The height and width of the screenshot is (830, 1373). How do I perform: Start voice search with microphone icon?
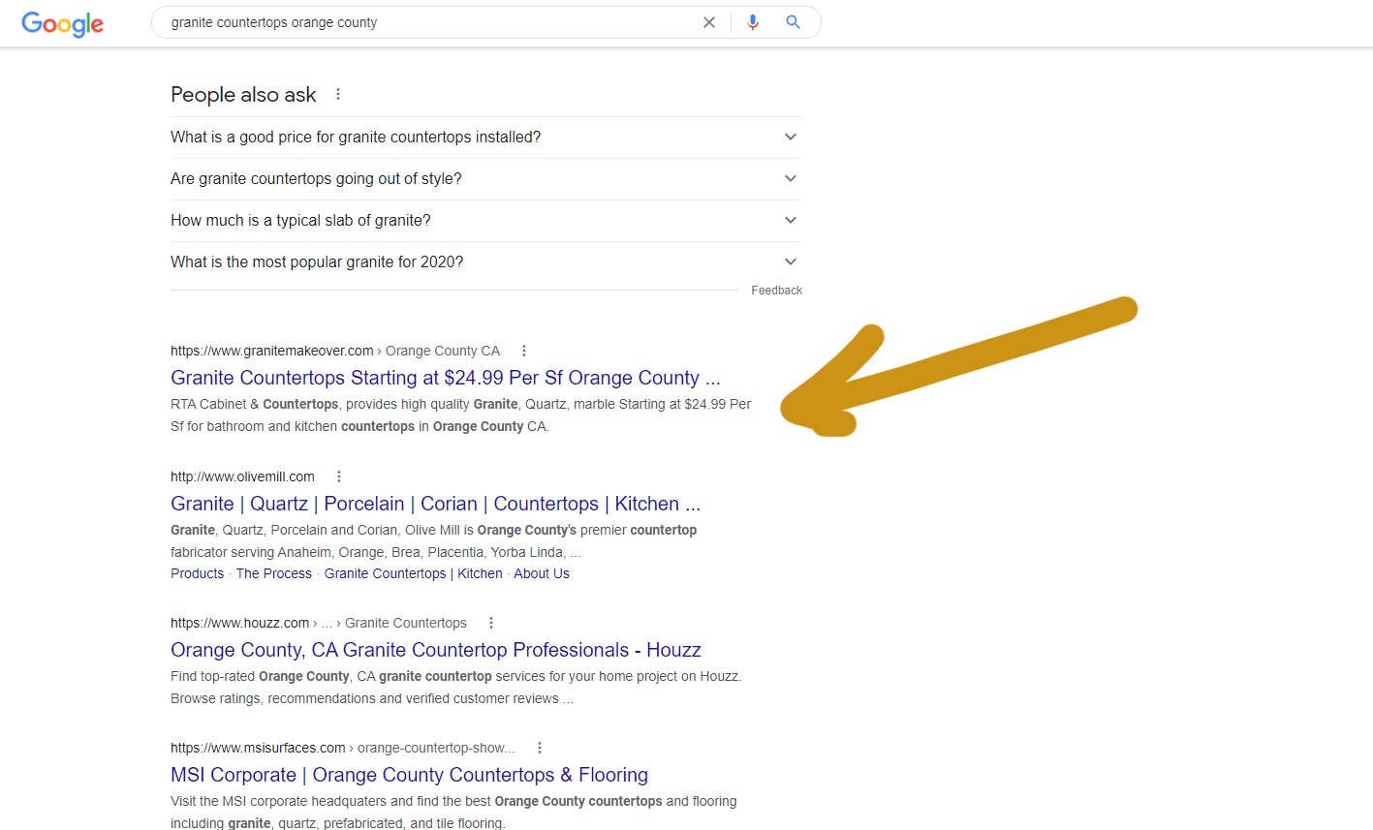[753, 22]
